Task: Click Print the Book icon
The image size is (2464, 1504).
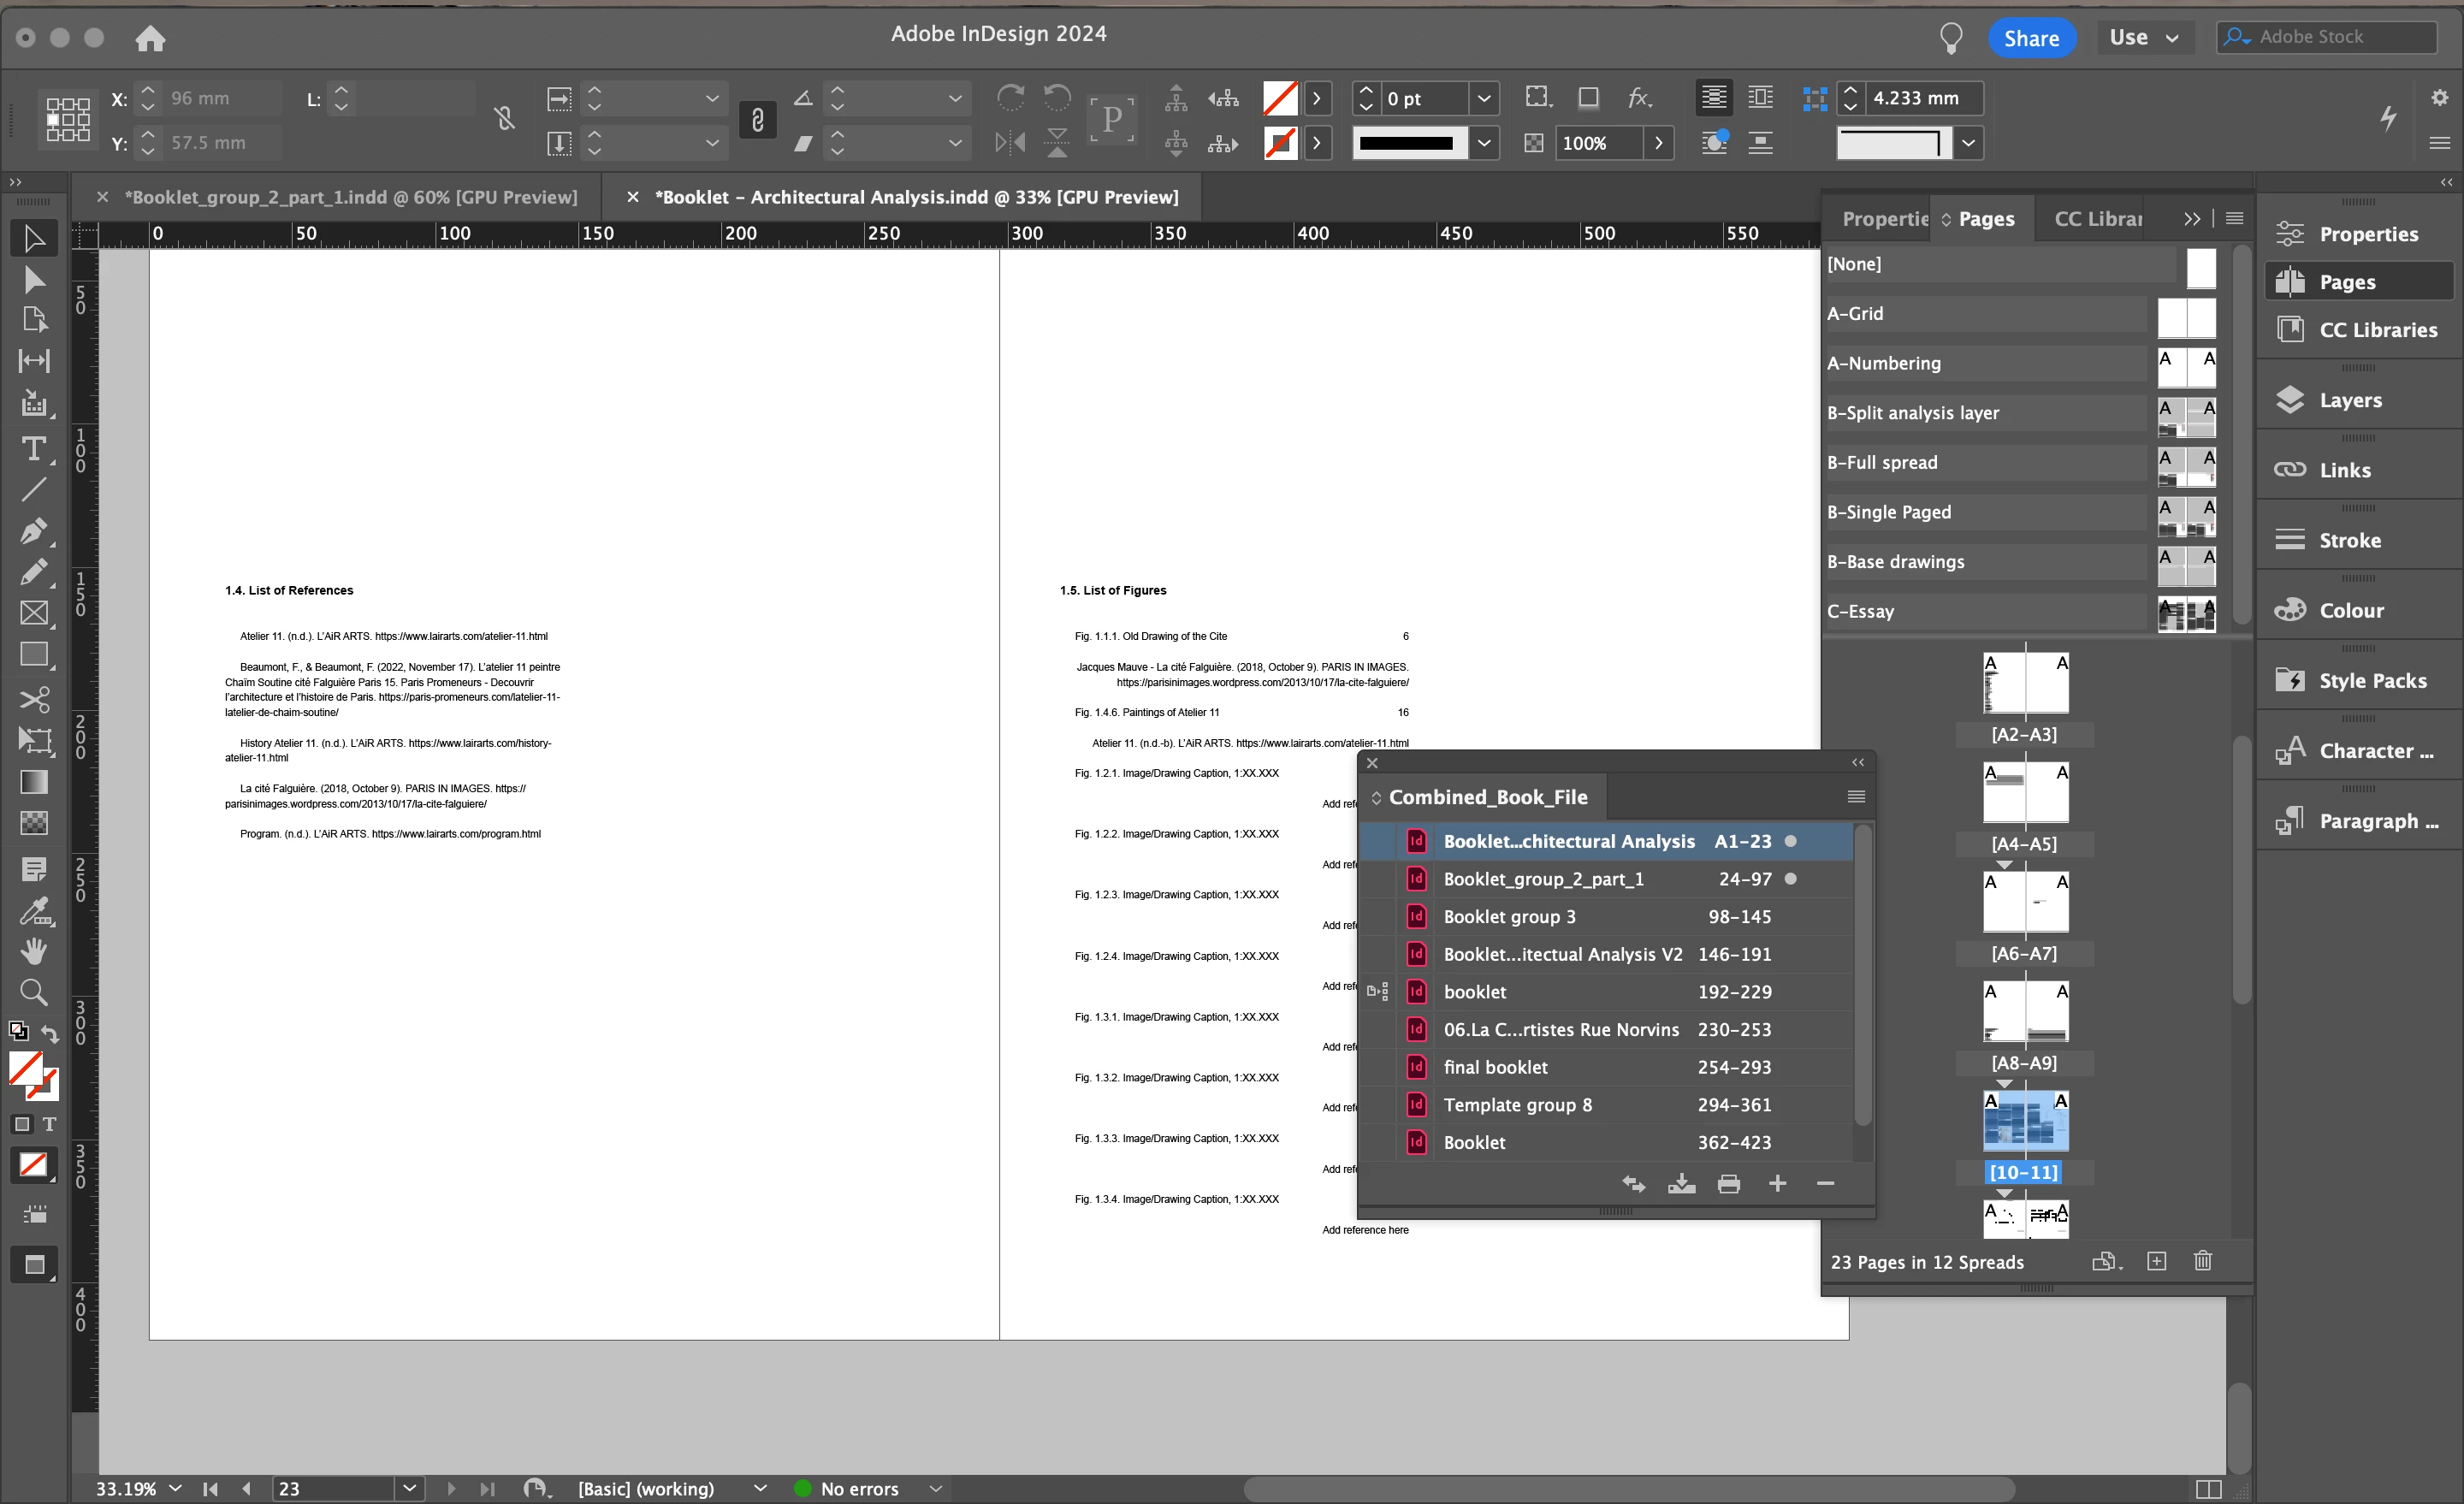Action: coord(1728,1184)
